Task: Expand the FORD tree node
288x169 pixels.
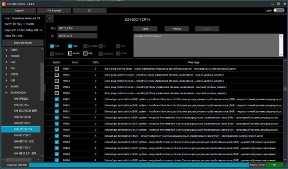Action: click(6, 50)
